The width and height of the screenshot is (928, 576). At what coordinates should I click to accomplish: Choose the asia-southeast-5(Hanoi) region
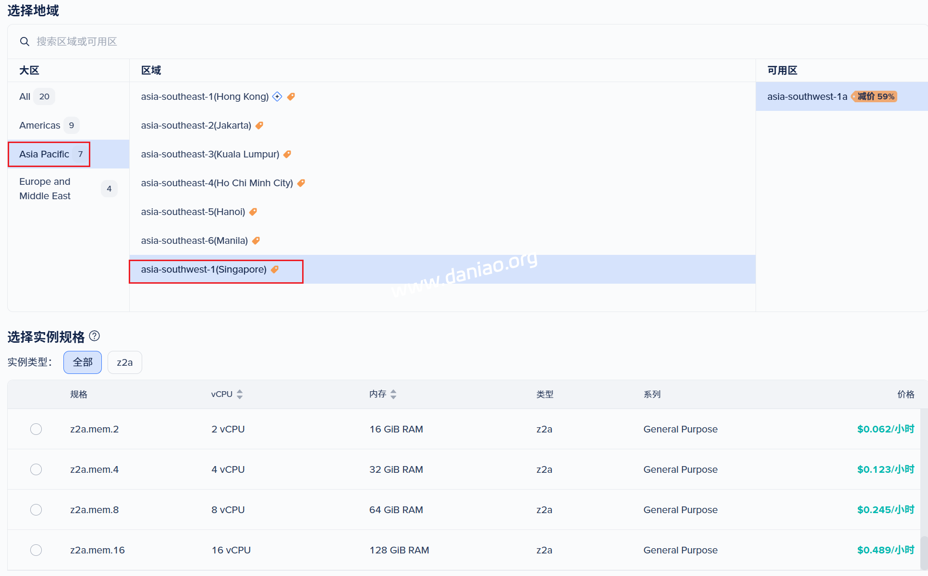(193, 212)
